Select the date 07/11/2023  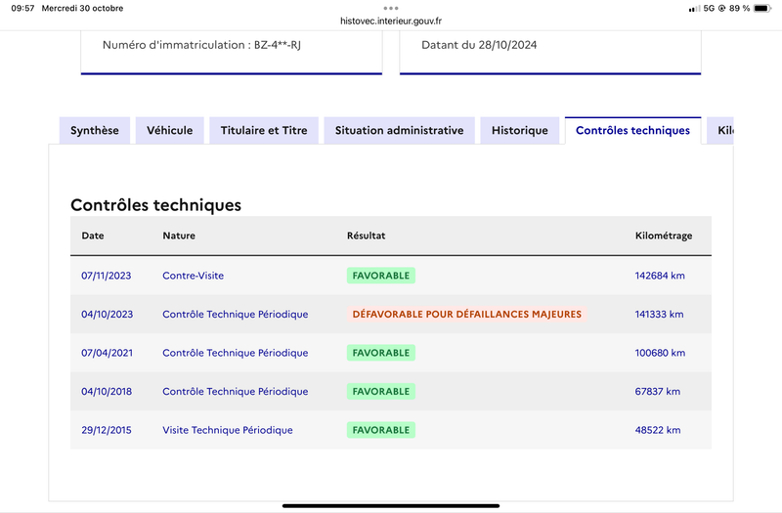pos(107,276)
